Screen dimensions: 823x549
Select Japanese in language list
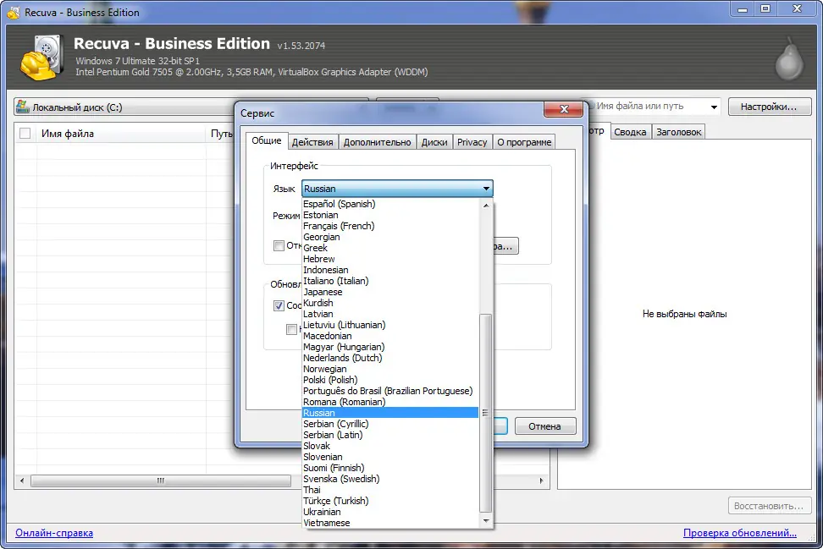pos(390,292)
